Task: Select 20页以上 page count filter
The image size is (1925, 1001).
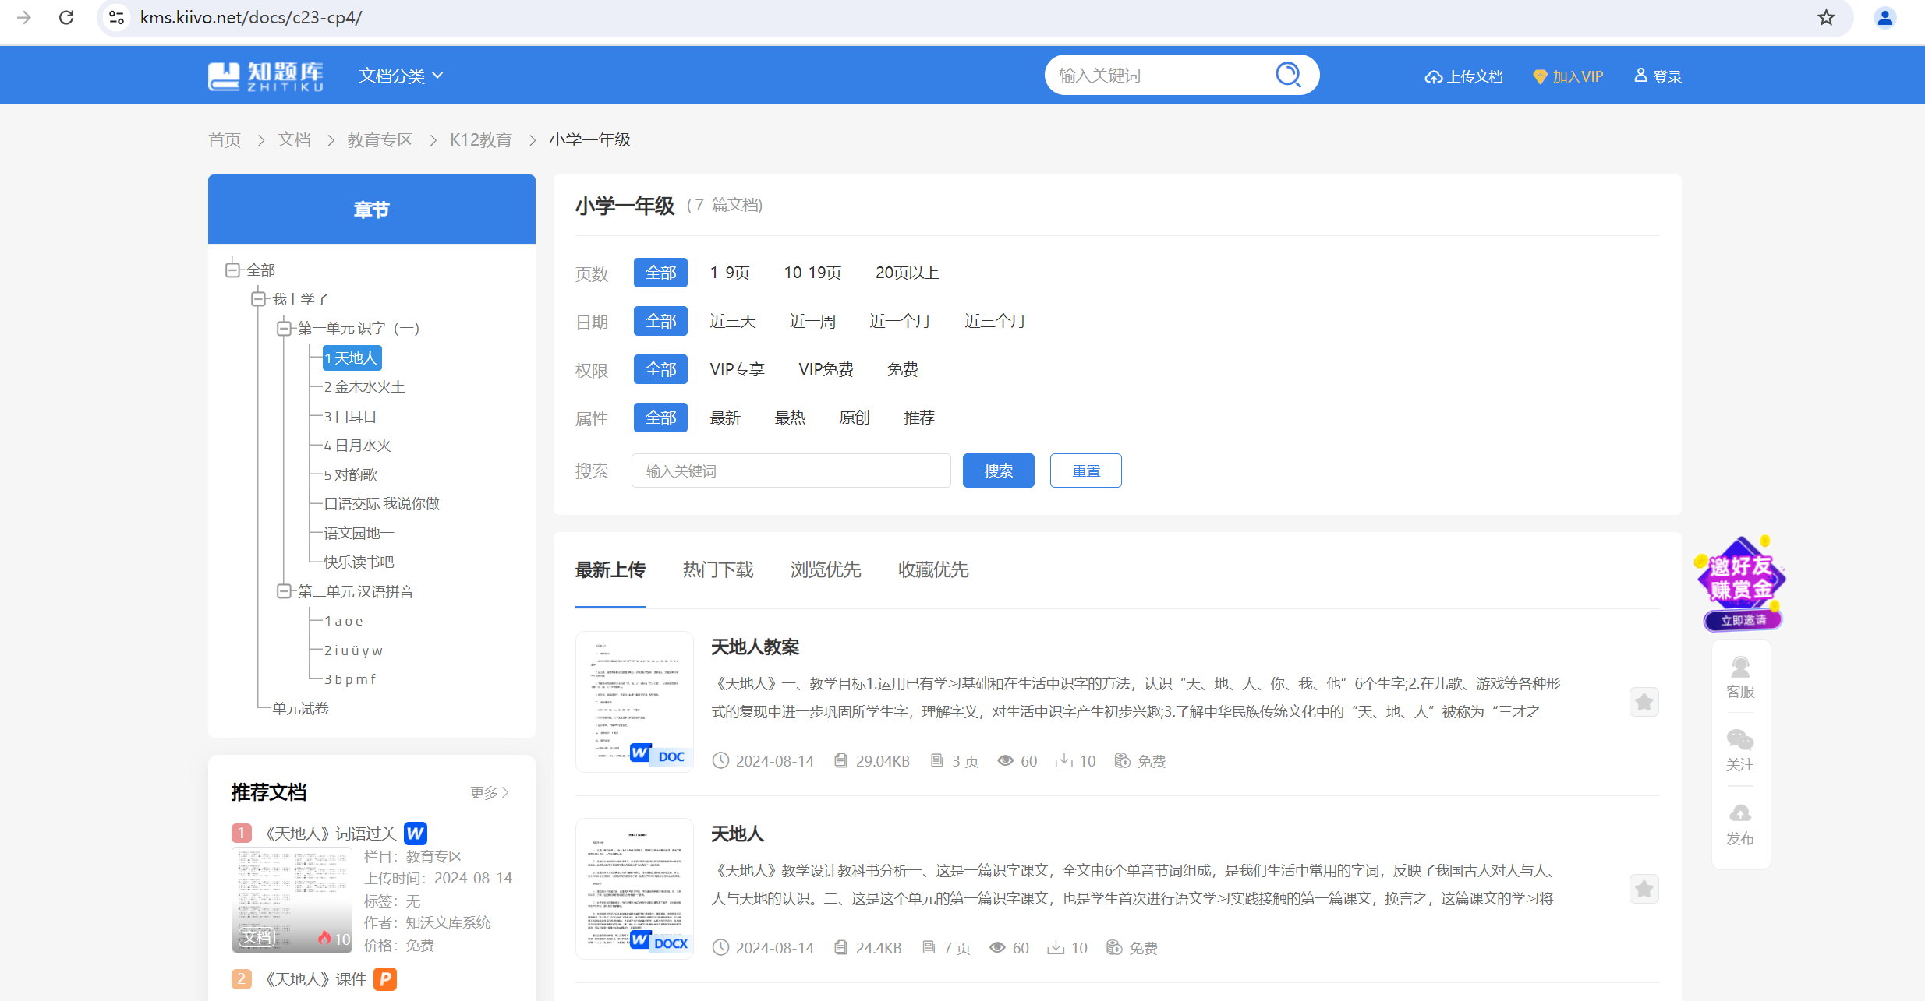Action: (x=907, y=273)
